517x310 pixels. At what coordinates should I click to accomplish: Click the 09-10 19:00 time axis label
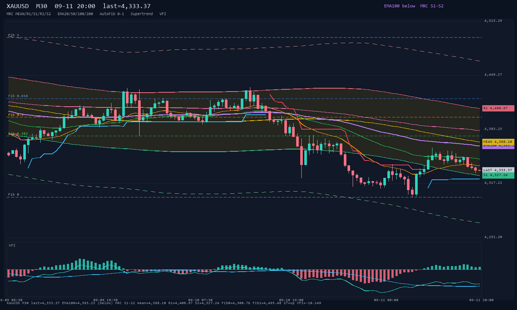click(x=291, y=300)
